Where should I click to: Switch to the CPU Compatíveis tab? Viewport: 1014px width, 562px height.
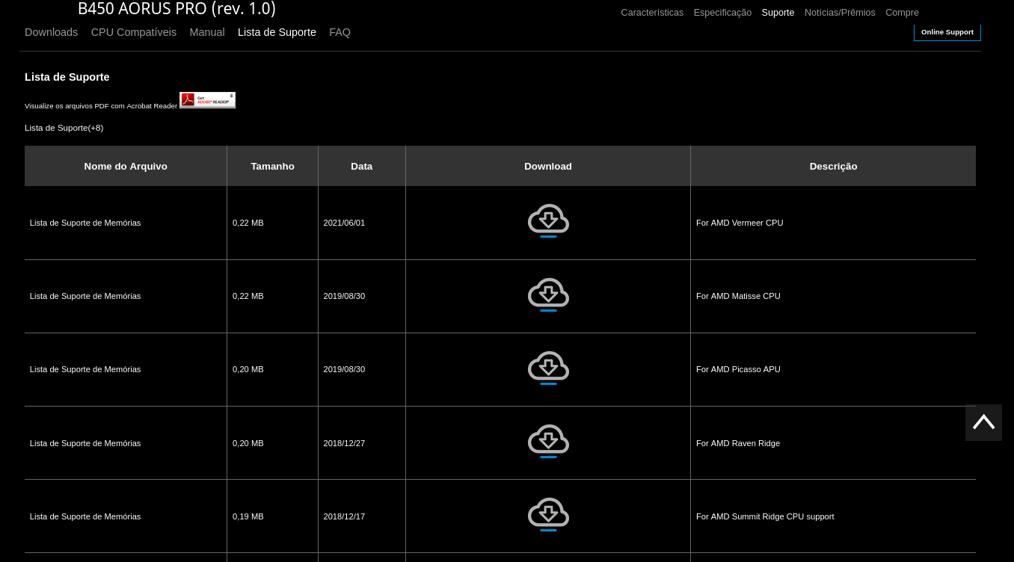coord(134,32)
